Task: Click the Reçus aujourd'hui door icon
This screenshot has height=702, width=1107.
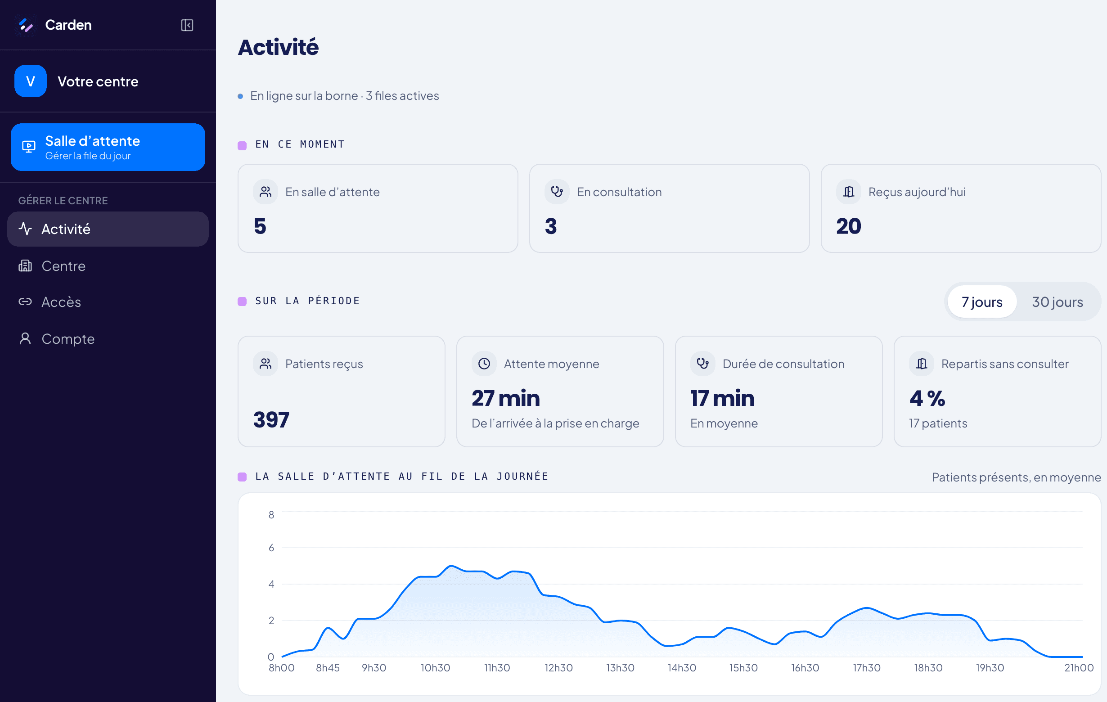Action: pyautogui.click(x=848, y=192)
